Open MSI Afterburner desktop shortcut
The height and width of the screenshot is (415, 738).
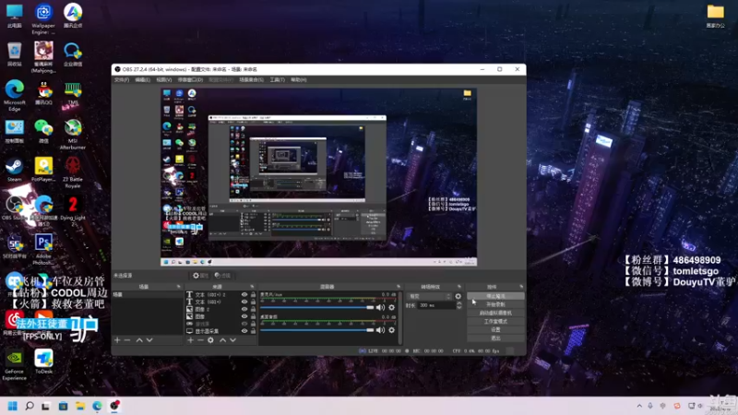coord(73,134)
